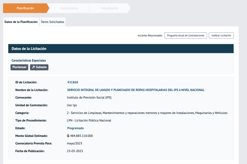Click the Plurianual badge
The height and width of the screenshot is (164, 247).
(x=19, y=67)
